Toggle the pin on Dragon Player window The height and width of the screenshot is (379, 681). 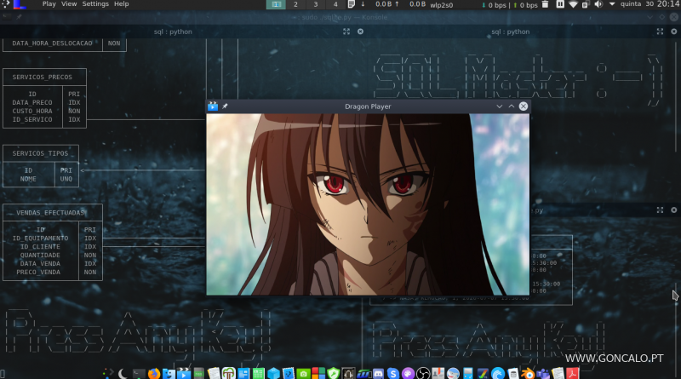point(225,106)
